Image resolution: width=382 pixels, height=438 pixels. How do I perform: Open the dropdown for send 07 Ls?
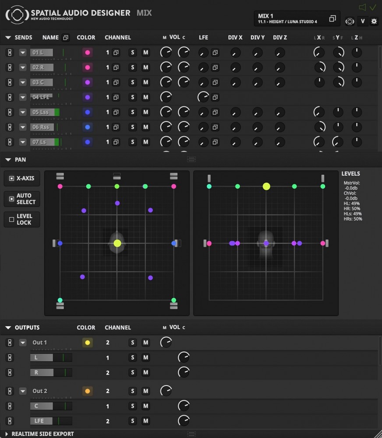click(23, 142)
